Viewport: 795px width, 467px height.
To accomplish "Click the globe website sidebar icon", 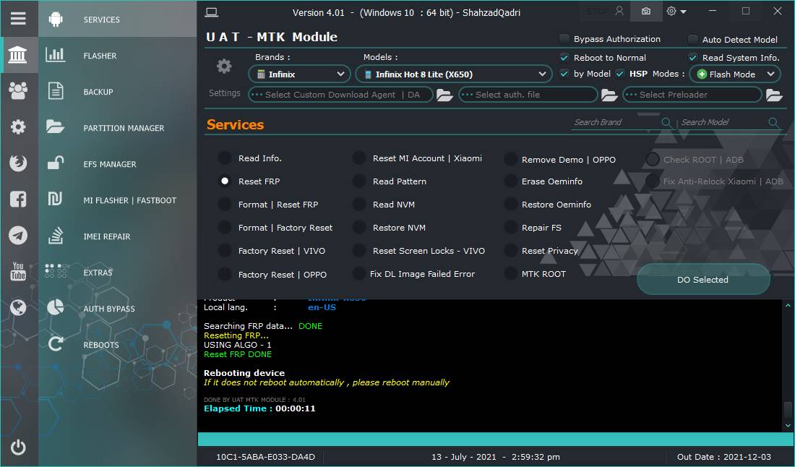I will coord(18,307).
